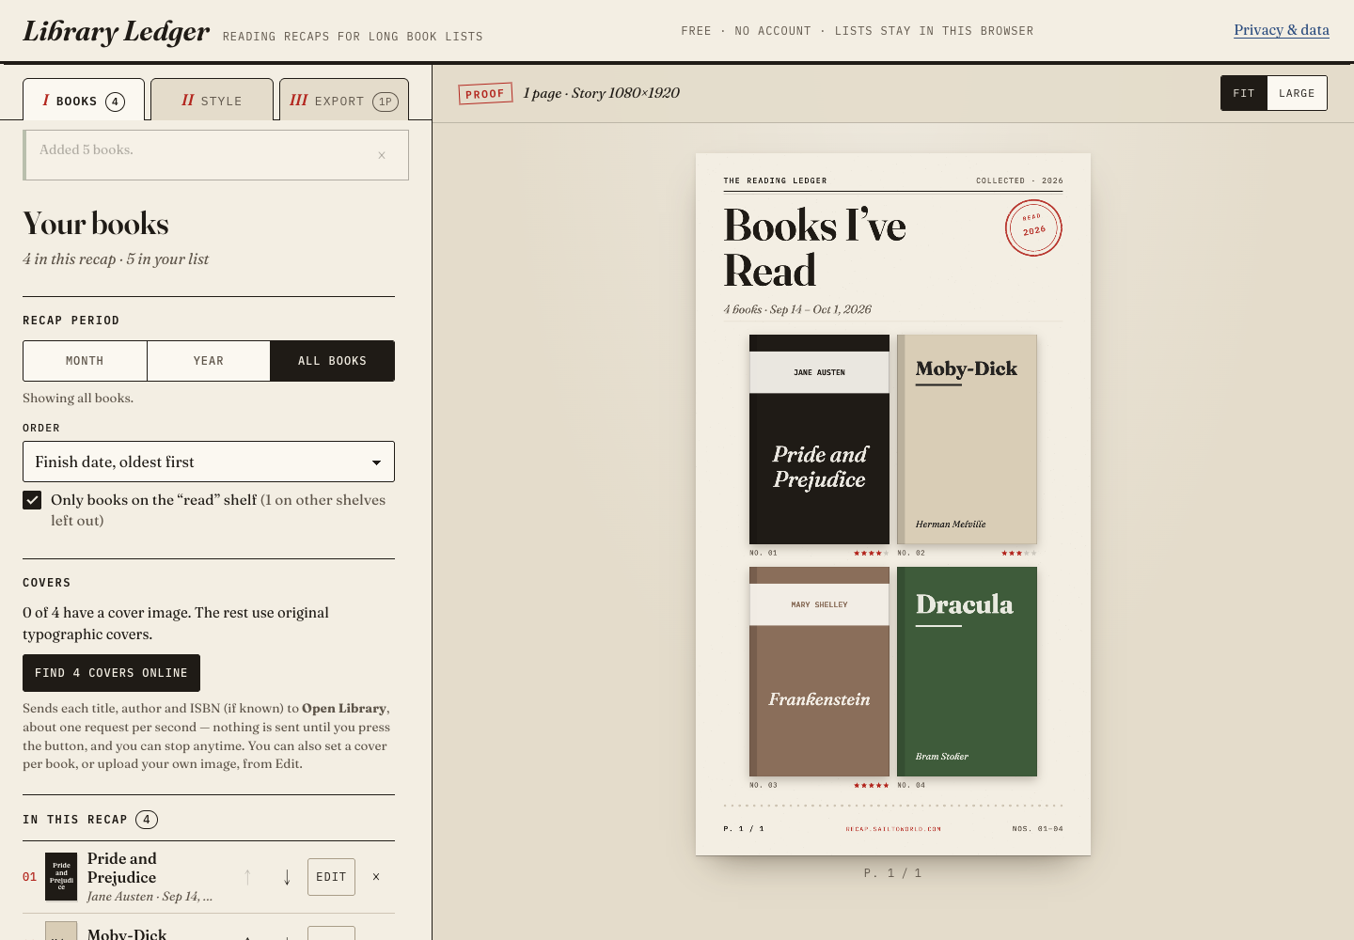Click the "Books I've Read" preview title
Viewport: 1354px width, 940px height.
tap(814, 247)
